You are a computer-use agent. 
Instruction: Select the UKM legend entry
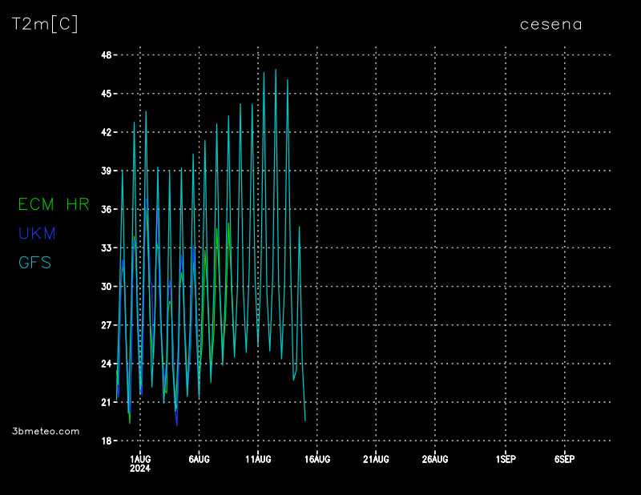(37, 233)
